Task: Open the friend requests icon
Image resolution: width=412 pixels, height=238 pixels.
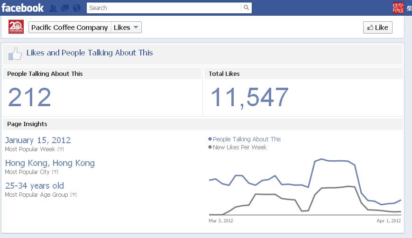Action: [53, 8]
